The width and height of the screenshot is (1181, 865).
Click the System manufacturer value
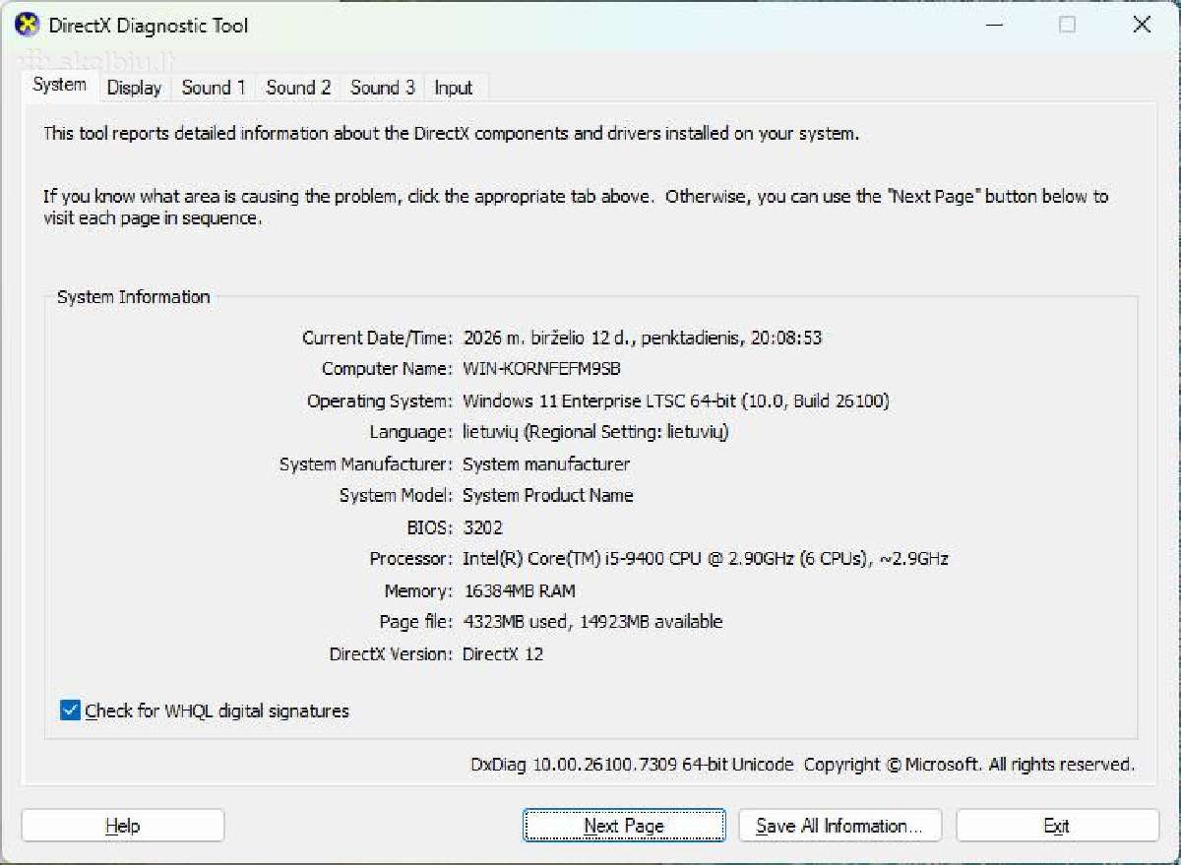click(x=546, y=463)
